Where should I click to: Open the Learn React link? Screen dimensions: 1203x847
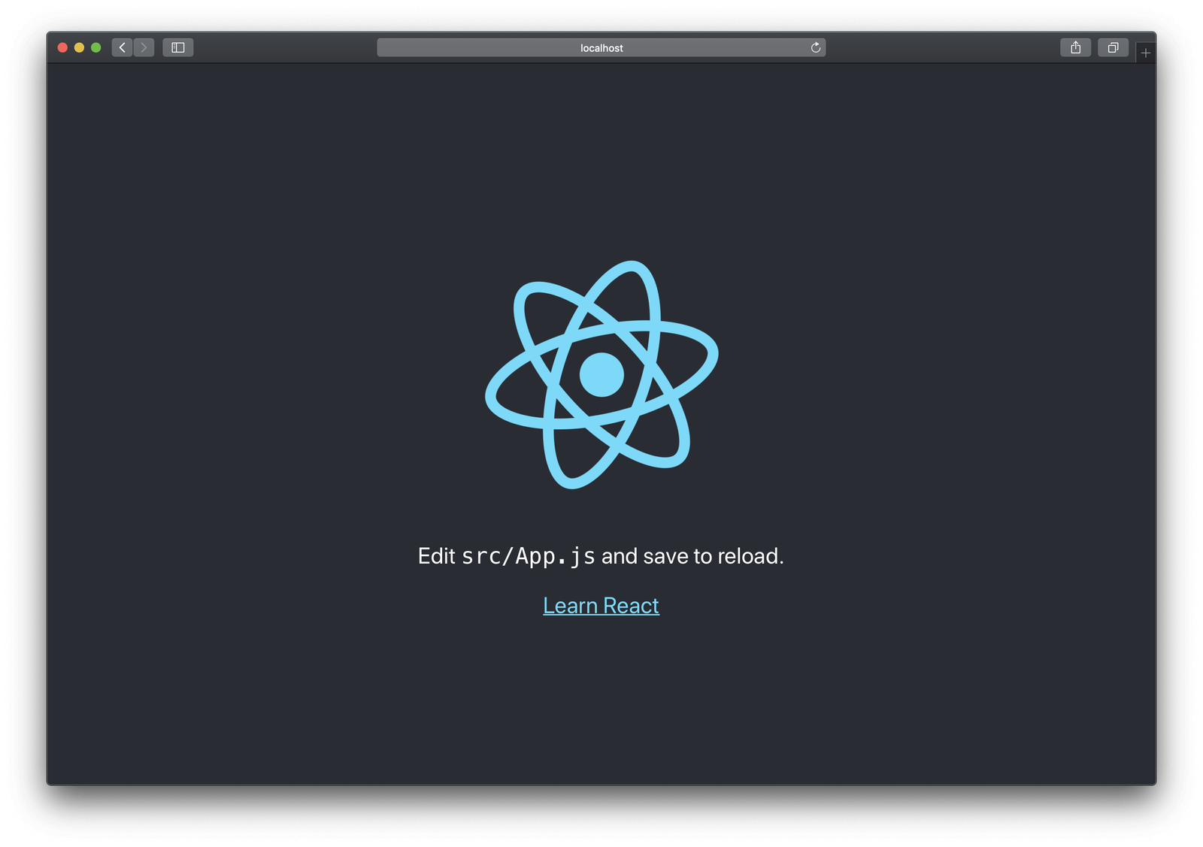600,605
